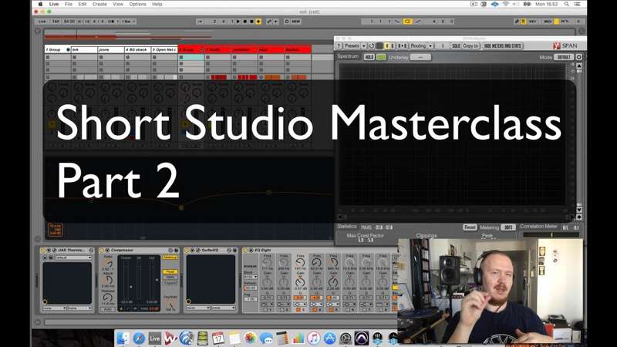Open the Edit menu
The image size is (617, 347).
pos(83,4)
